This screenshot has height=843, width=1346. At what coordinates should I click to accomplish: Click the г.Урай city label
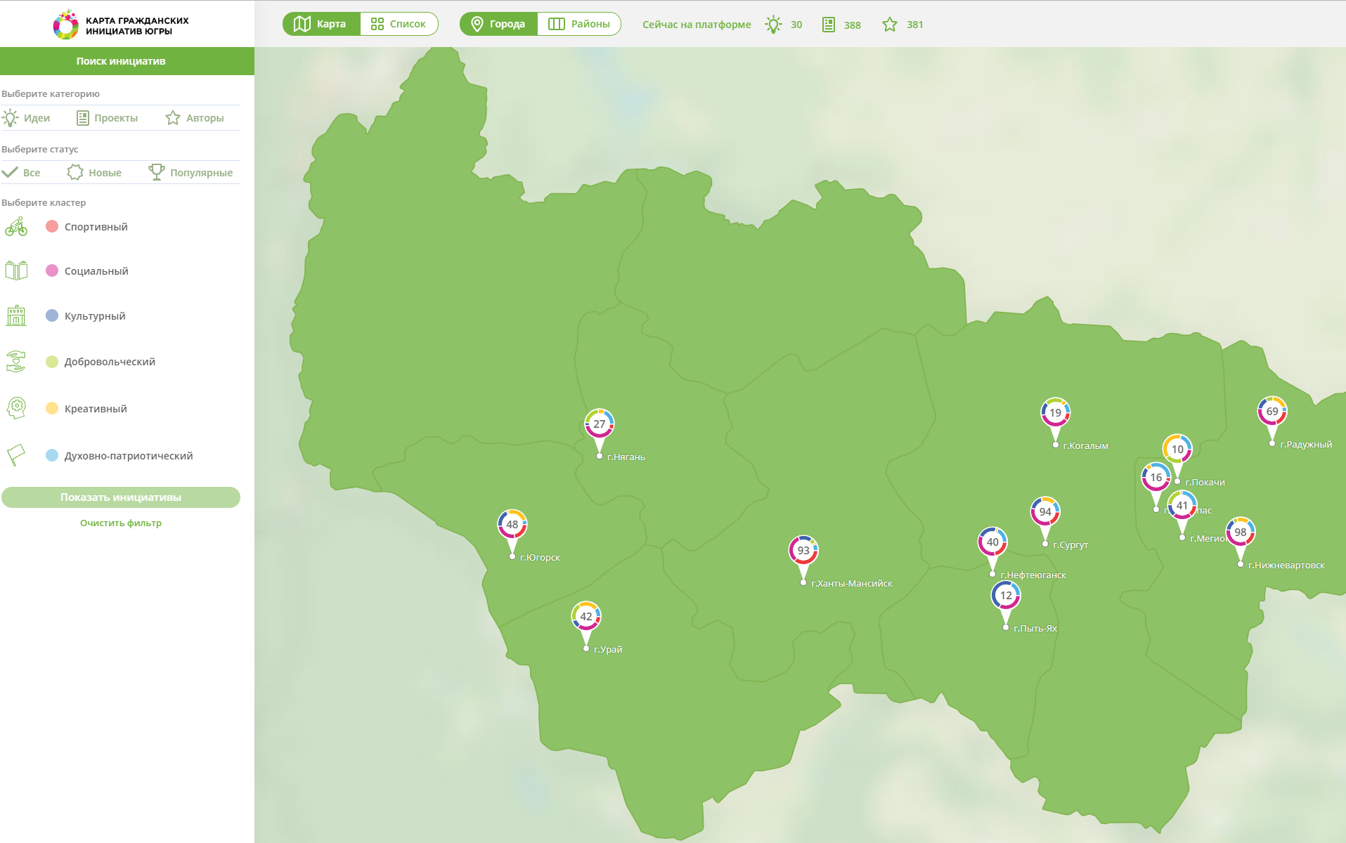click(x=608, y=650)
